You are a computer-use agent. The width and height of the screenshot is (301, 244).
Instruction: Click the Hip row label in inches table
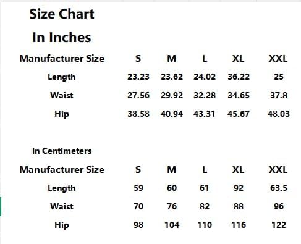coord(62,114)
